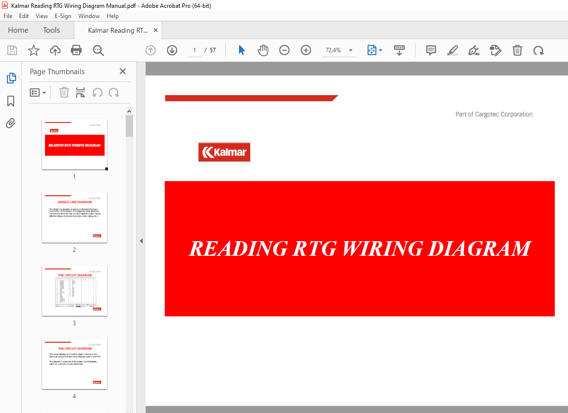Rotate page clockwise in main toolbar
The width and height of the screenshot is (568, 413).
539,50
